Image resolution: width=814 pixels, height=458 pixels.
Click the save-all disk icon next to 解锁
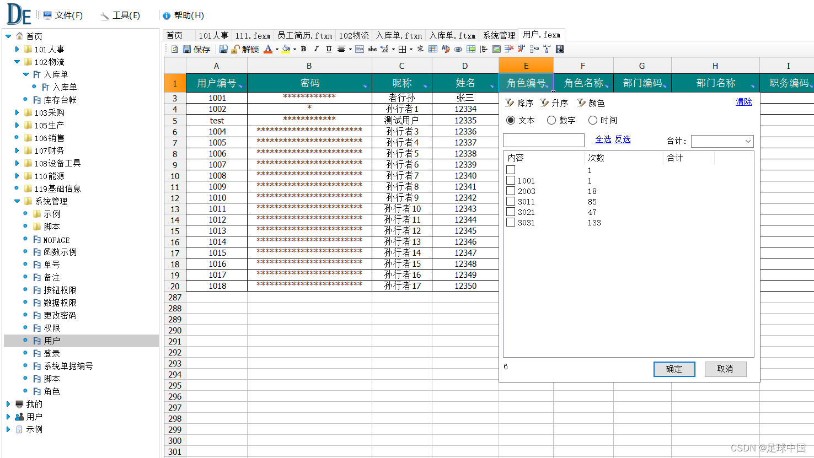[x=223, y=49]
